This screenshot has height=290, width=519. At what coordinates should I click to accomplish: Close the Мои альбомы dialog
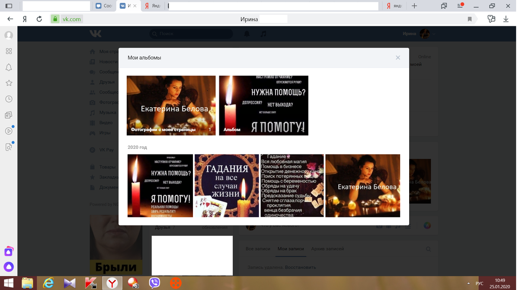click(x=398, y=58)
